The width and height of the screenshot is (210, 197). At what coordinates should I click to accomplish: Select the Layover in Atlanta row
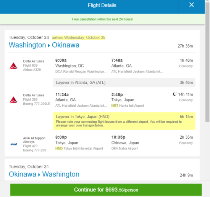[x=124, y=83]
